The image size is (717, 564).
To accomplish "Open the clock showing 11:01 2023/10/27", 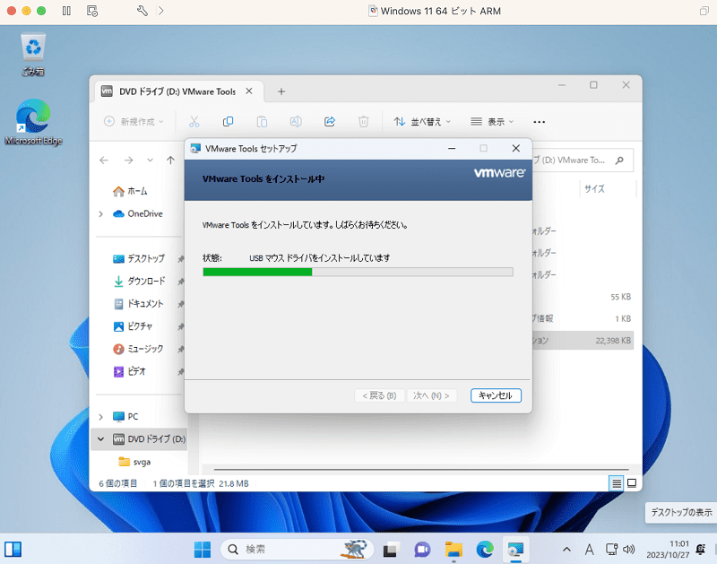I will [668, 549].
